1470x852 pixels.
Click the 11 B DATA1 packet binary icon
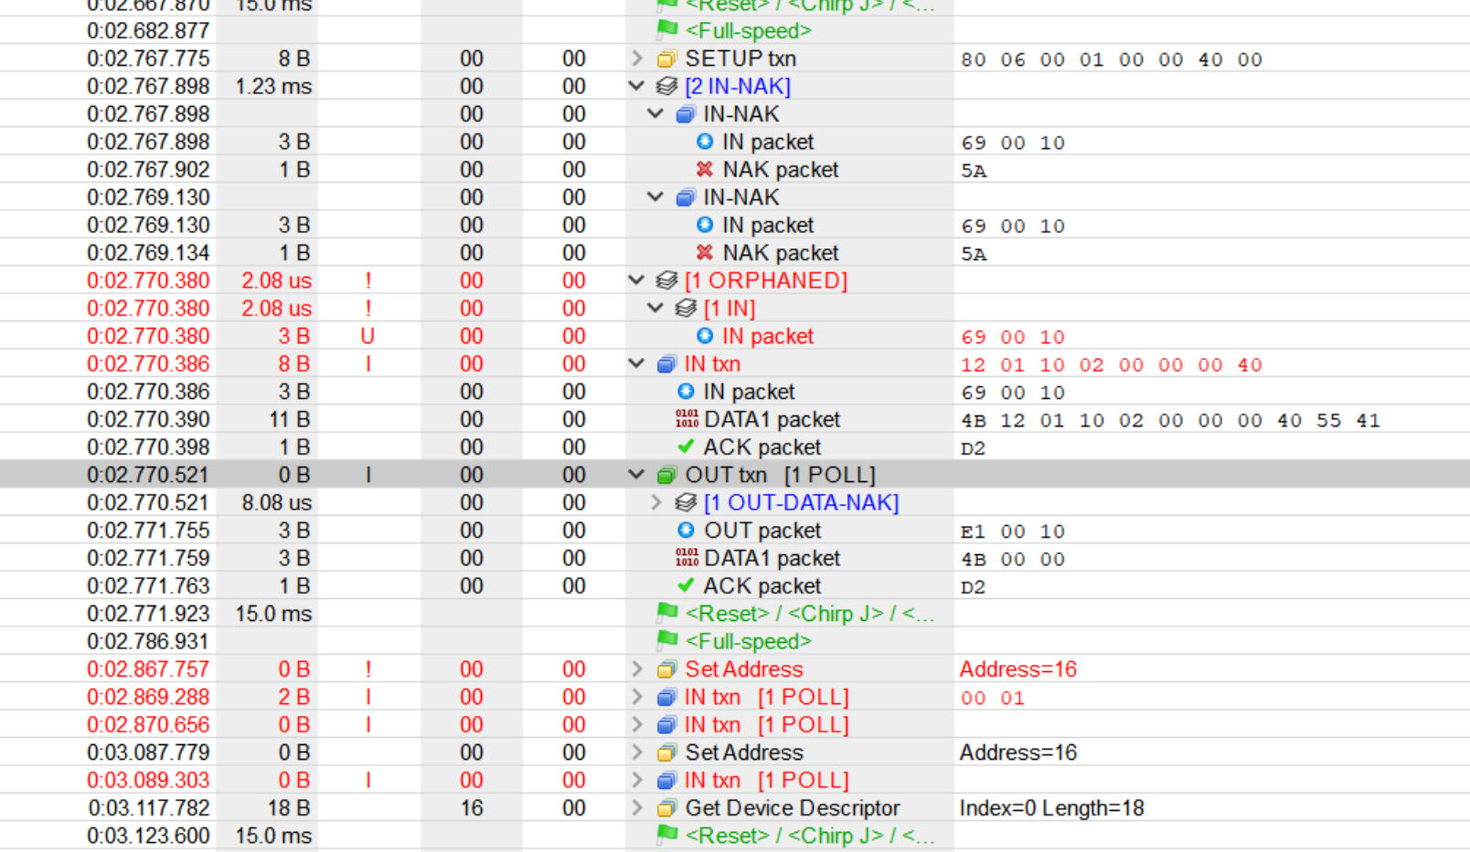click(687, 419)
